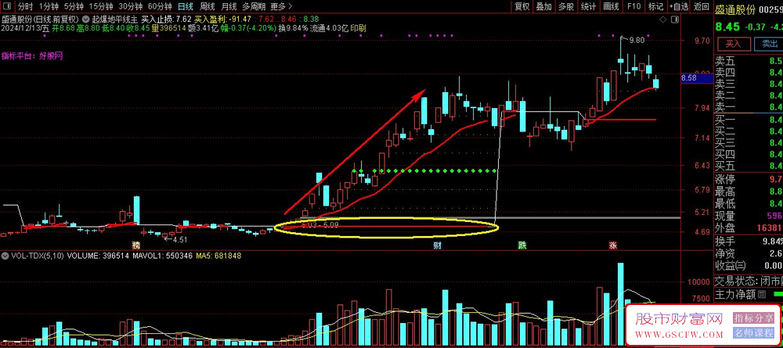Viewport: 783px width, 348px height.
Task: Open the VOL-TDX indicator dropdown arrow
Action: tap(5, 255)
